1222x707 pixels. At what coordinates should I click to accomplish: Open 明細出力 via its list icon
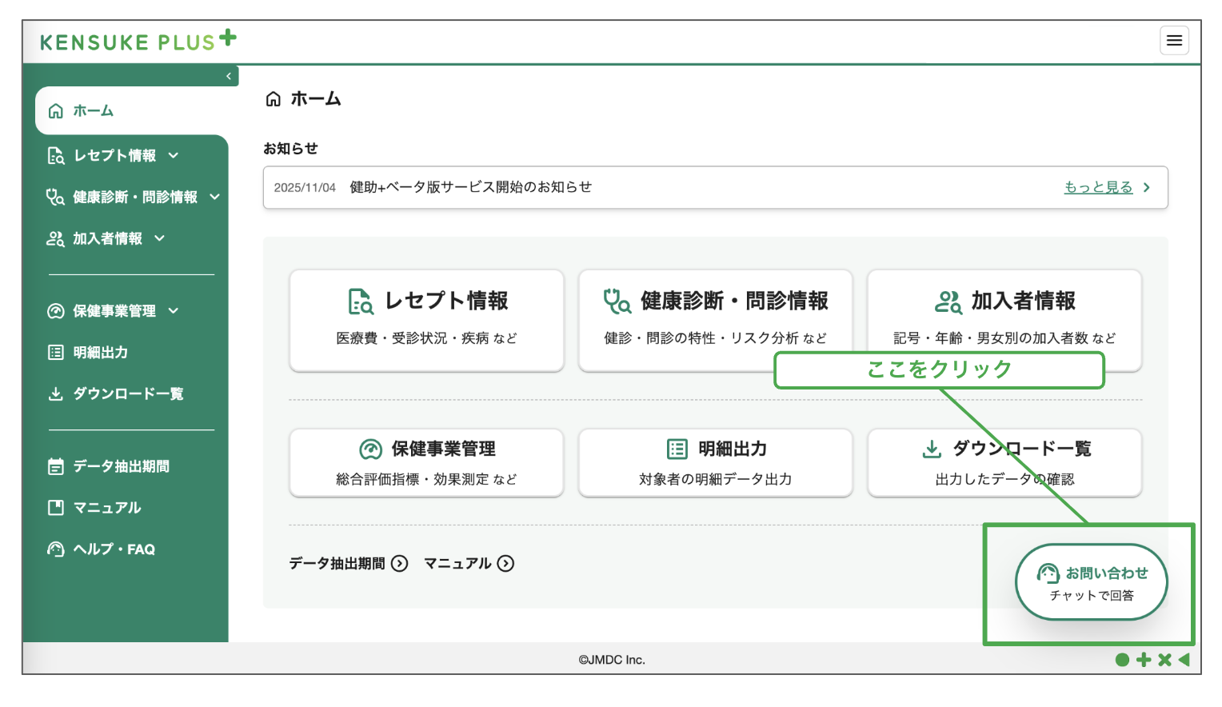pyautogui.click(x=56, y=352)
